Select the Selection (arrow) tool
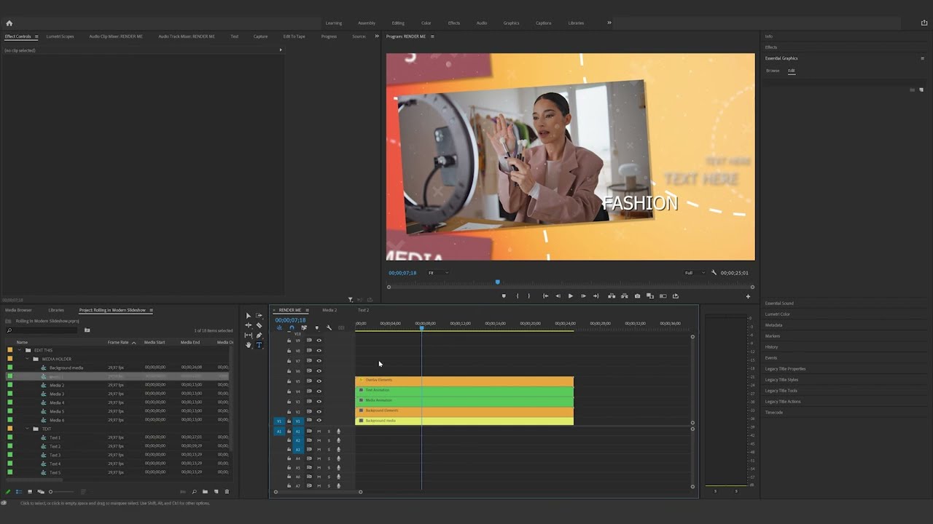The image size is (933, 524). click(x=249, y=316)
